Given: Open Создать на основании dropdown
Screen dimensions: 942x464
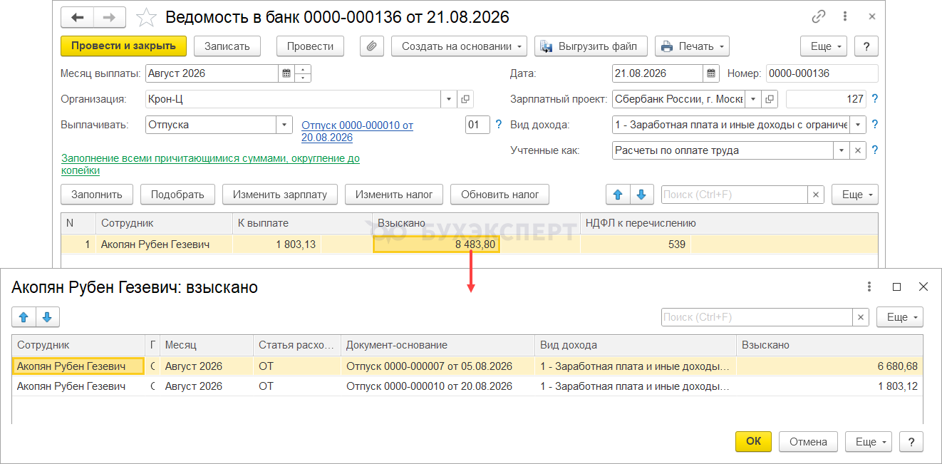Looking at the screenshot, I should [x=459, y=46].
